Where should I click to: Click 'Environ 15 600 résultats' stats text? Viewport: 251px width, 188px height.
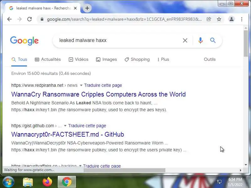click(x=51, y=74)
